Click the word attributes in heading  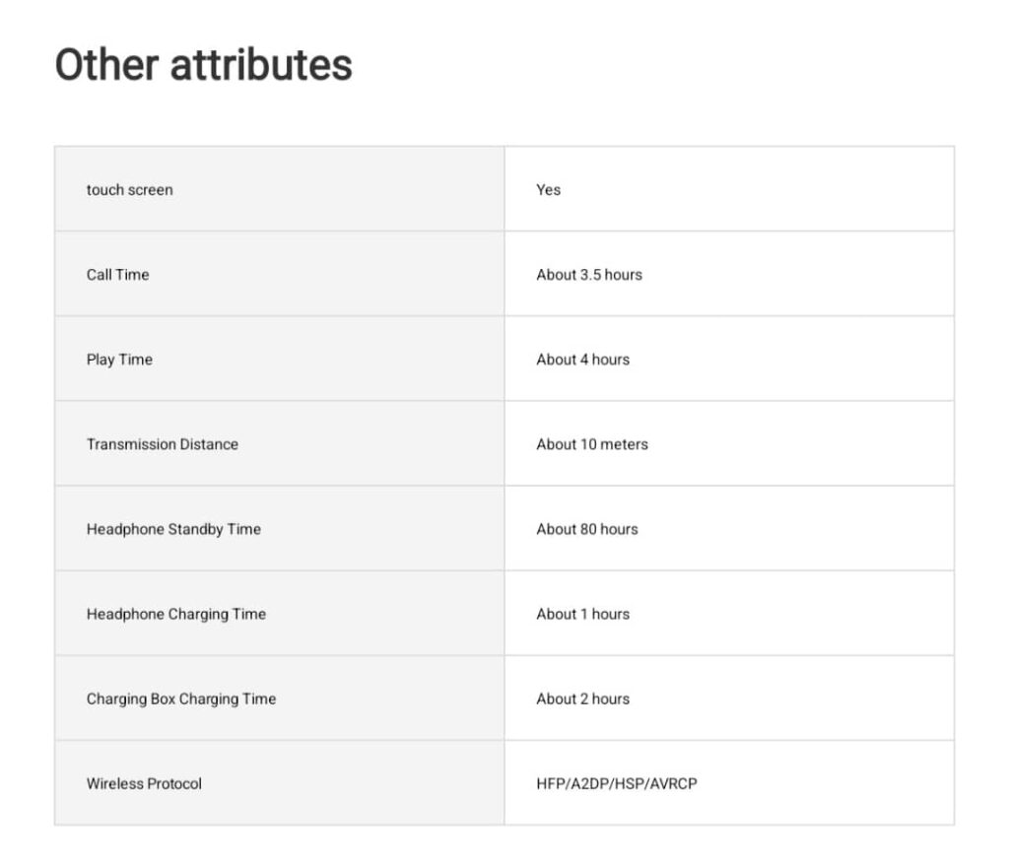(261, 64)
